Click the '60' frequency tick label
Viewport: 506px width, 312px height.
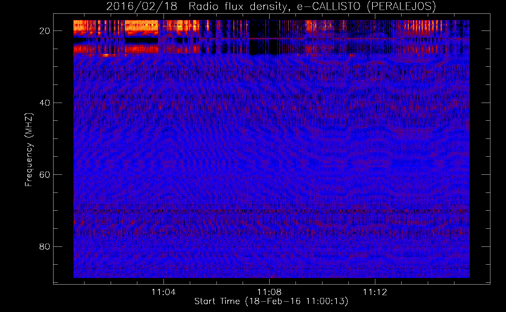tap(45, 175)
